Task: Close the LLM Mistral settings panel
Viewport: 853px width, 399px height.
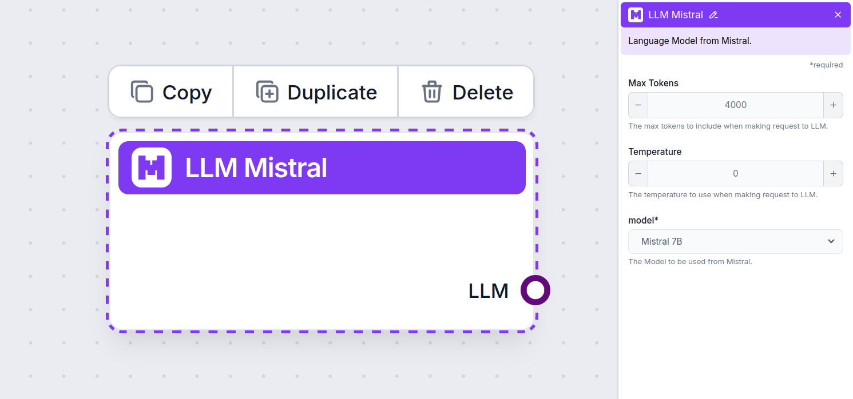Action: click(838, 15)
